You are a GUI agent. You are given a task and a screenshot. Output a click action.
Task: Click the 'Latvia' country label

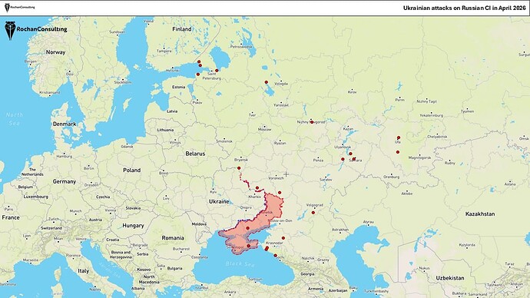172,111
